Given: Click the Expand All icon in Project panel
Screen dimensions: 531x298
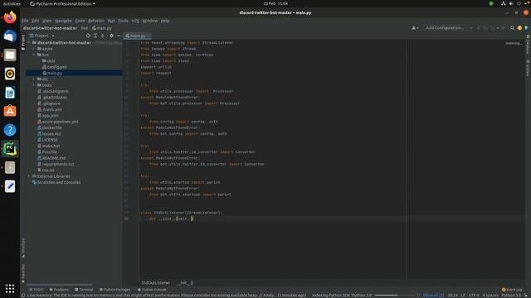Looking at the screenshot, I should click(95, 36).
